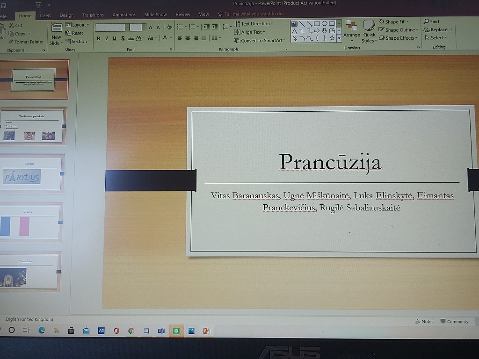Insert a New Slide
Screen dimensions: 479x359
(56, 33)
